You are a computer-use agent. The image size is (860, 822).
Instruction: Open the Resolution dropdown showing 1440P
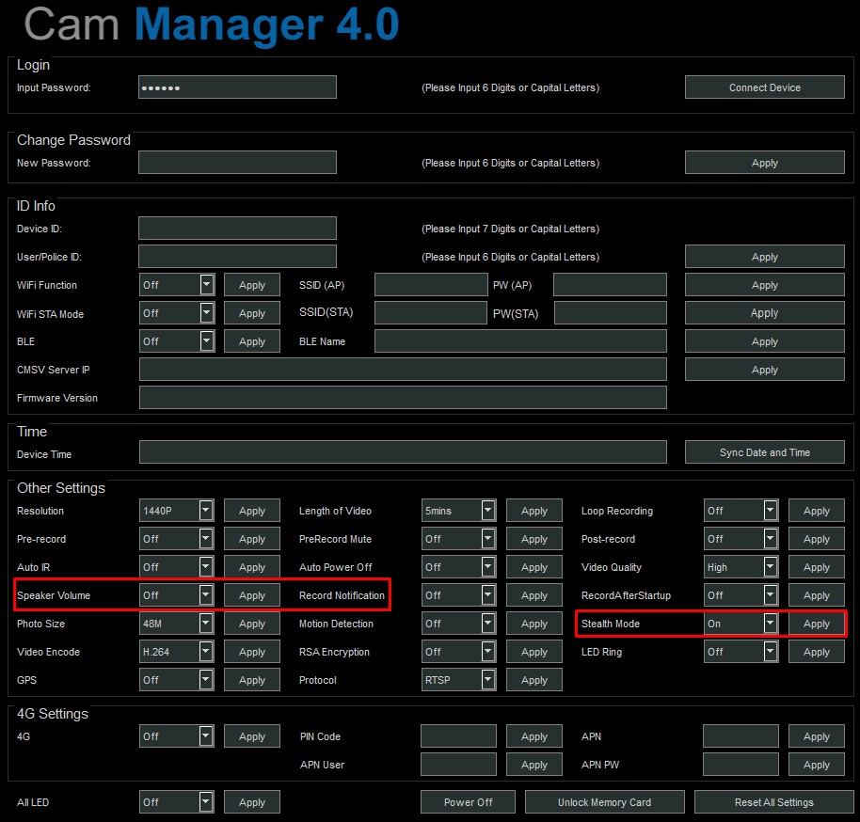(x=177, y=511)
